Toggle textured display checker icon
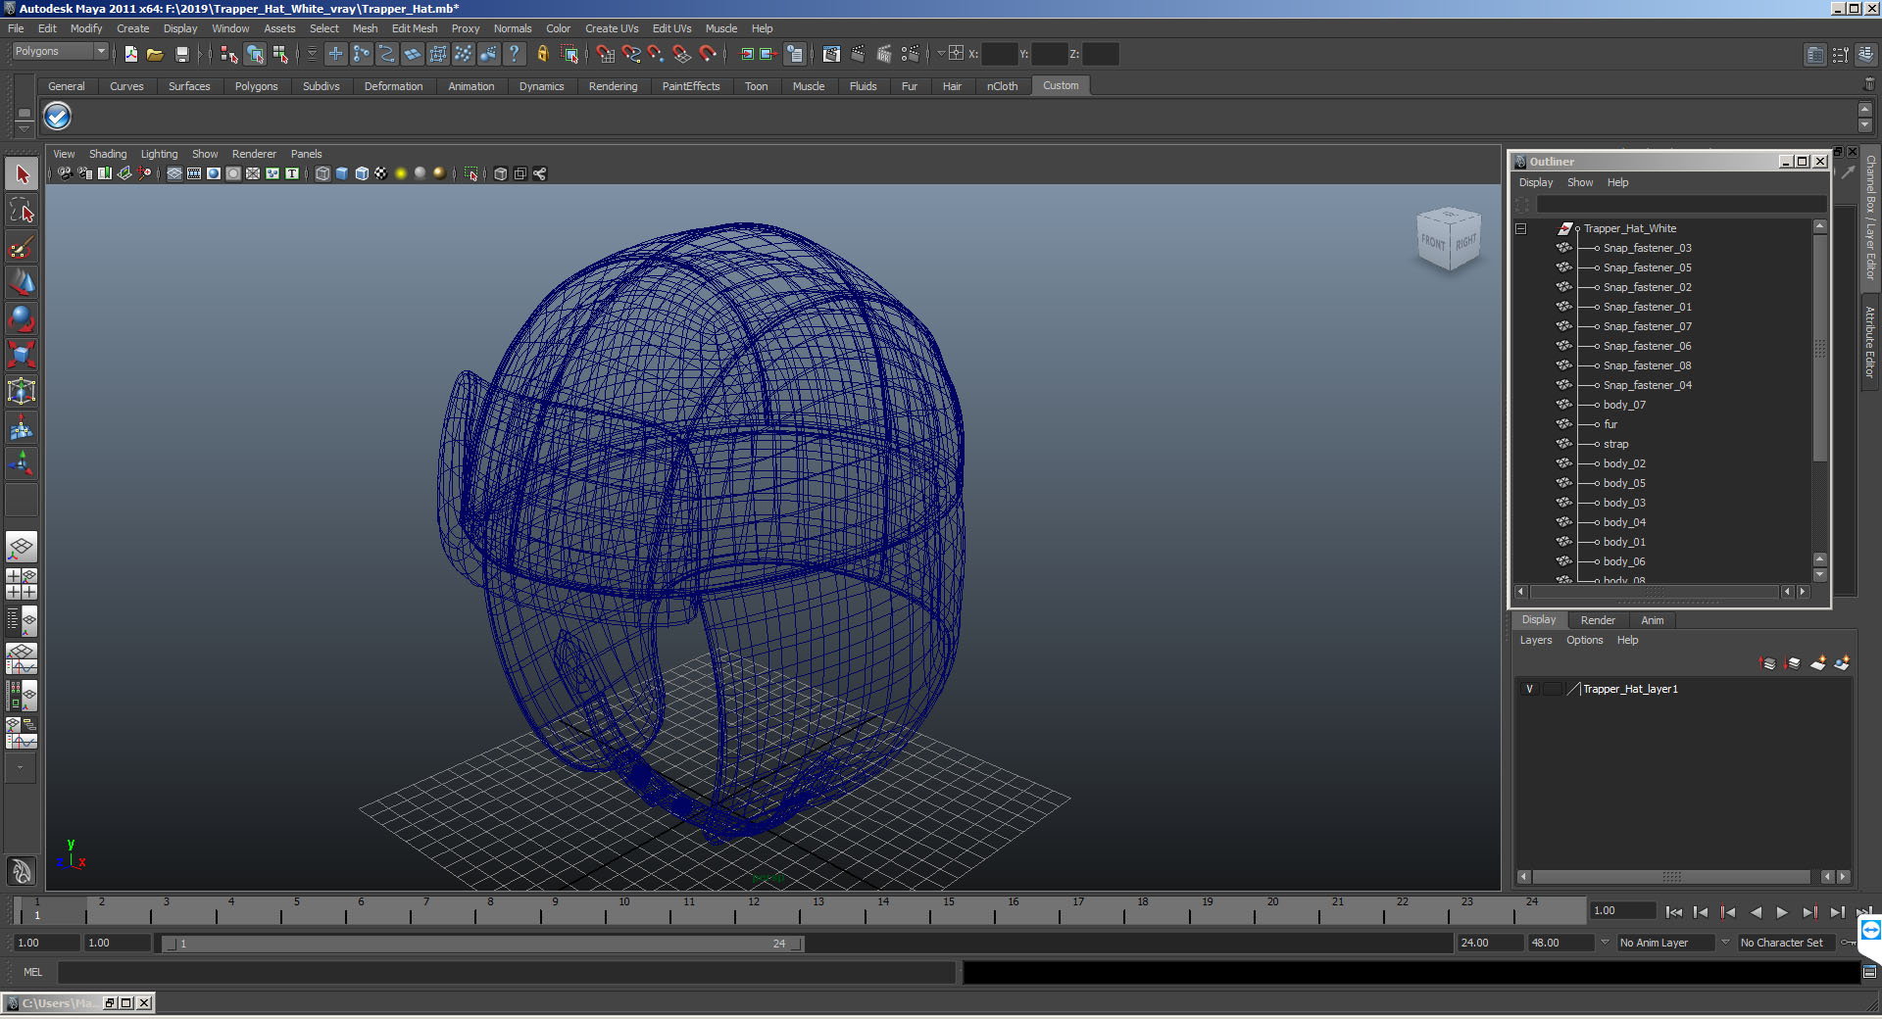Image resolution: width=1882 pixels, height=1019 pixels. point(381,173)
